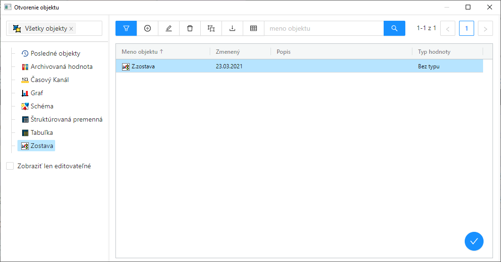
Task: Click the delete trash can icon
Action: [190, 28]
